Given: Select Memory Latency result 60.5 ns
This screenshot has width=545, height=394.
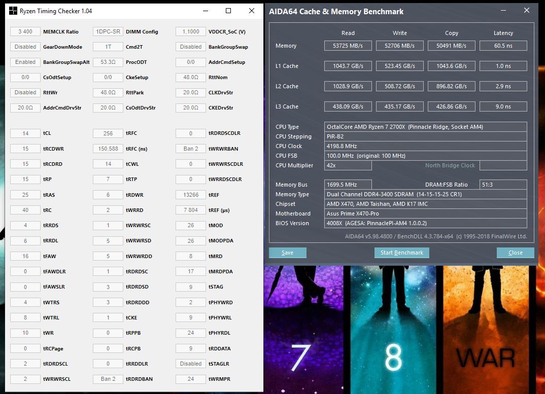Looking at the screenshot, I should pyautogui.click(x=503, y=46).
